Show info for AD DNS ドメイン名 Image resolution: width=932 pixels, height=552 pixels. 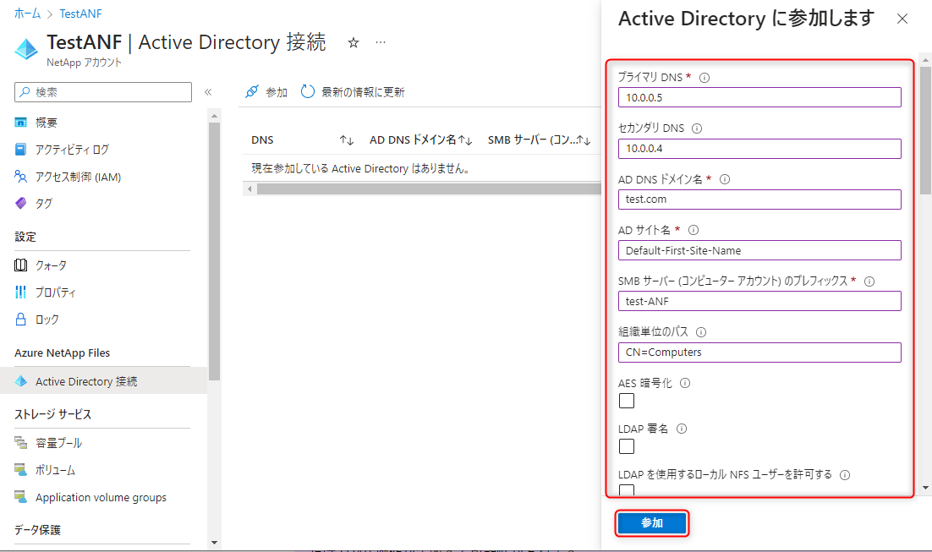(725, 179)
